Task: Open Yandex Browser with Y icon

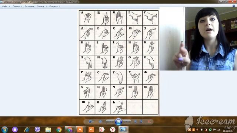Action: pyautogui.click(x=113, y=130)
